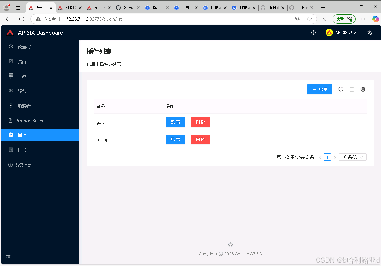Viewport: 381px width, 266px height.
Task: Add page to favorites with star icon
Action: pos(309,19)
